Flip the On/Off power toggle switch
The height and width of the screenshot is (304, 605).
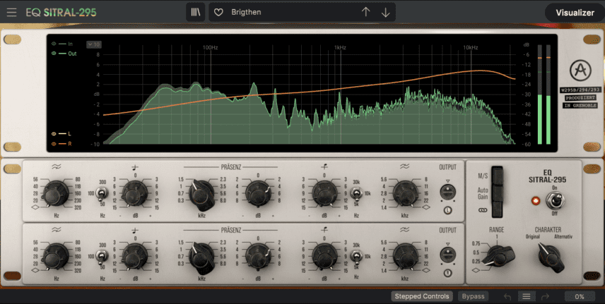click(x=556, y=200)
